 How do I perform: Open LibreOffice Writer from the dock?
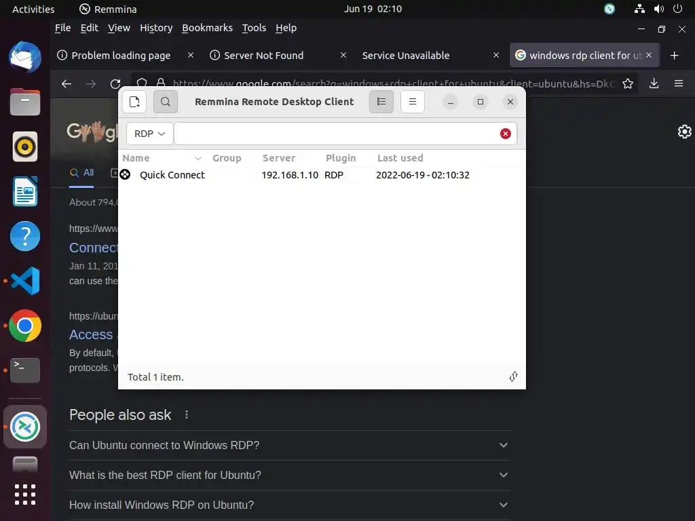[x=25, y=191]
